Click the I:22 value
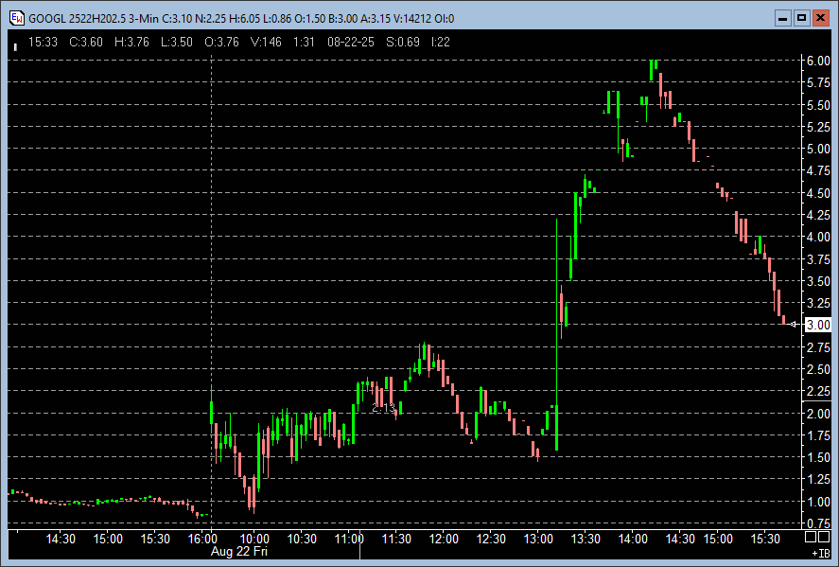 (x=441, y=43)
